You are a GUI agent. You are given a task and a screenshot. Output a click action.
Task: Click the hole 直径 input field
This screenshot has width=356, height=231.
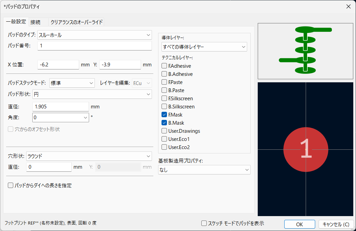49,167
